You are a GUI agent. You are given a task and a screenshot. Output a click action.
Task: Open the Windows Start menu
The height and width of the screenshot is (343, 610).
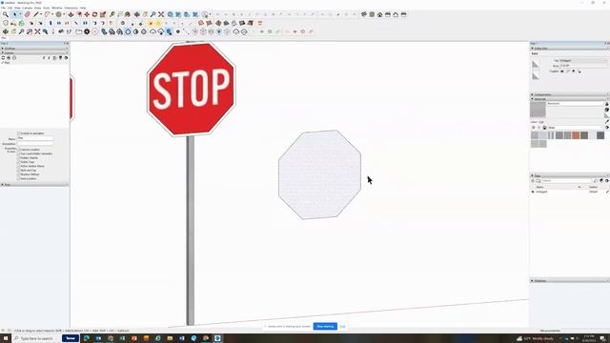[6, 338]
